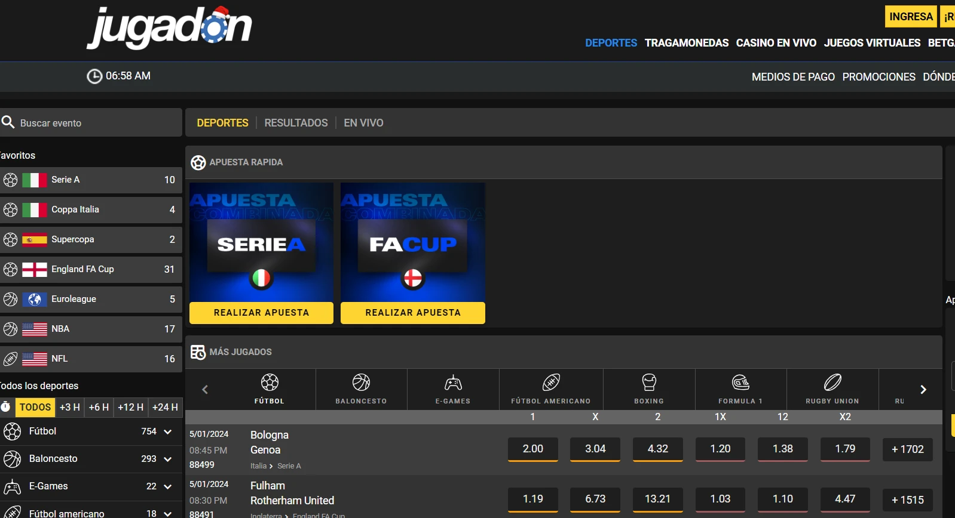Screen dimensions: 955x518
Task: Expand the Baloncesto sidebar category
Action: [x=168, y=460]
